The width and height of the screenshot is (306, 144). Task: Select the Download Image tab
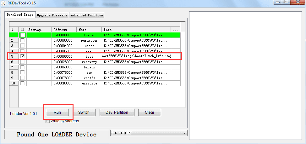coord(20,15)
